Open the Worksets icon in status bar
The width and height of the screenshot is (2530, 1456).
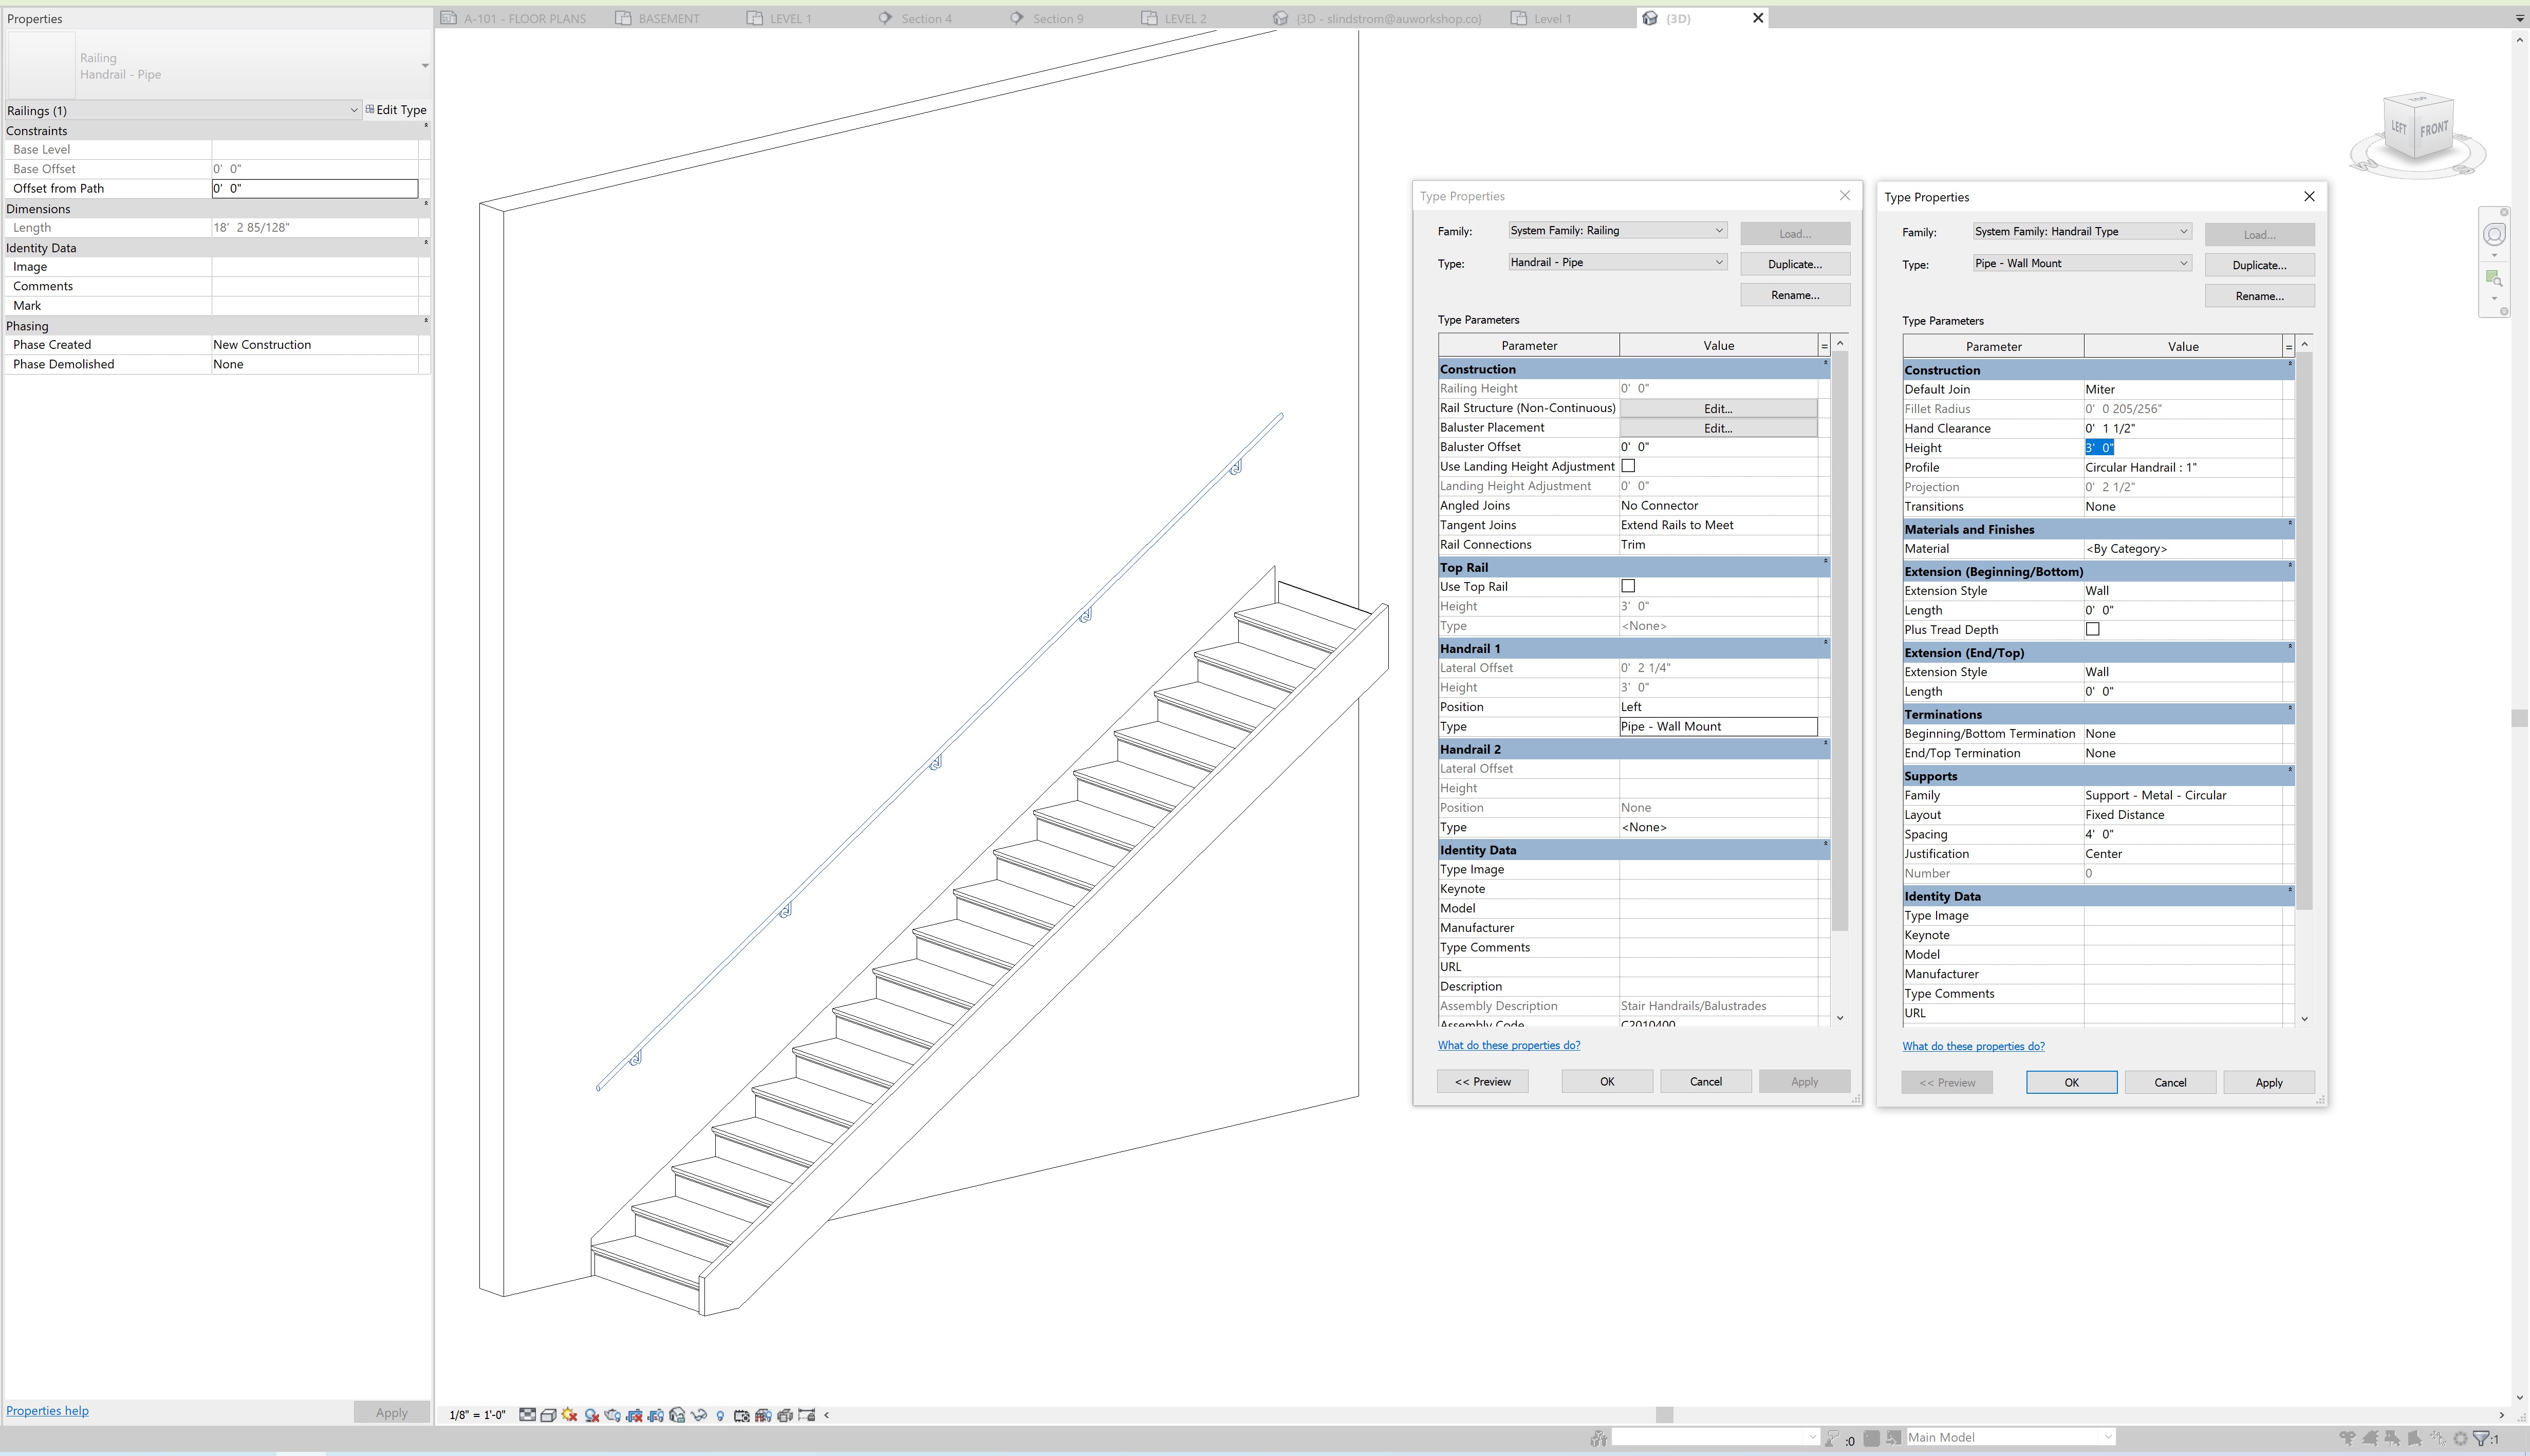coord(1598,1438)
